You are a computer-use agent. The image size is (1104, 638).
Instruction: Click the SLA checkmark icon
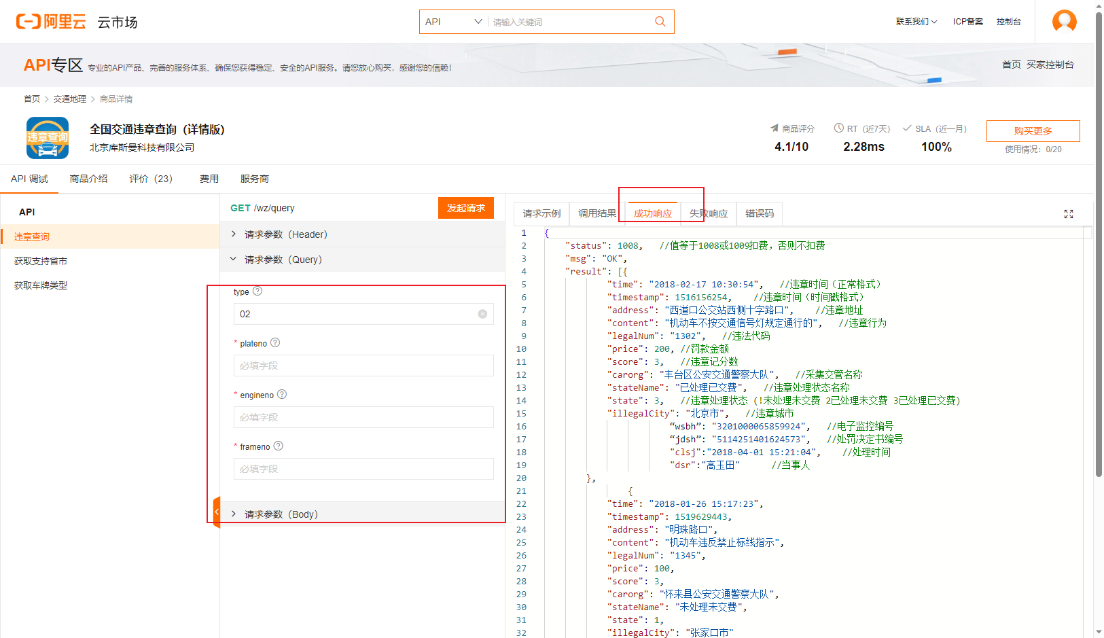pos(906,128)
